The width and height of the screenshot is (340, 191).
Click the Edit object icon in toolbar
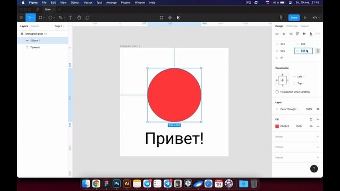pyautogui.click(x=161, y=18)
